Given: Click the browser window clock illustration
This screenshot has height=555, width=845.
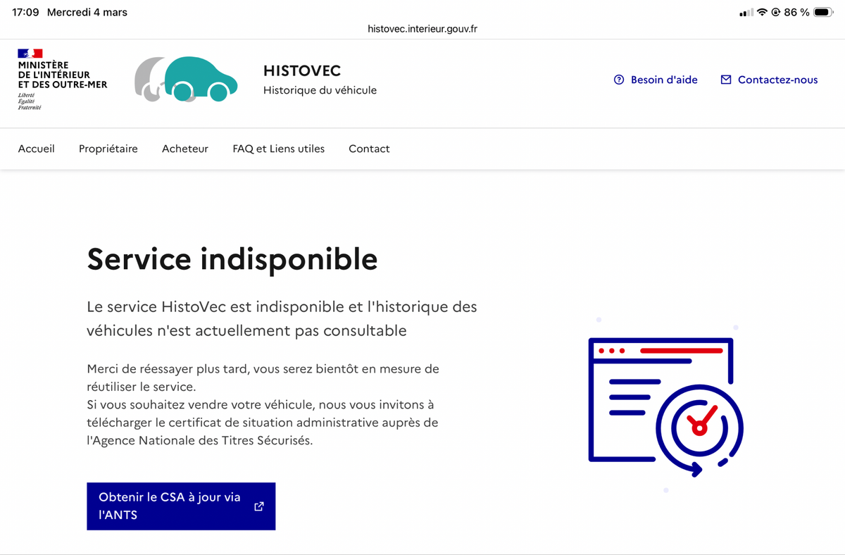Looking at the screenshot, I should pos(665,407).
